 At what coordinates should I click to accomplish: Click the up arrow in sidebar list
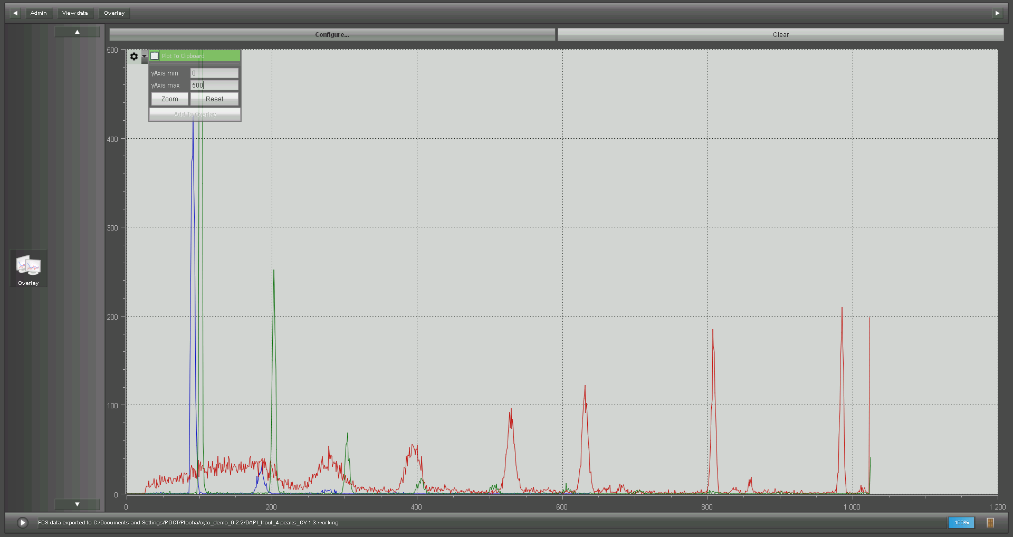77,32
